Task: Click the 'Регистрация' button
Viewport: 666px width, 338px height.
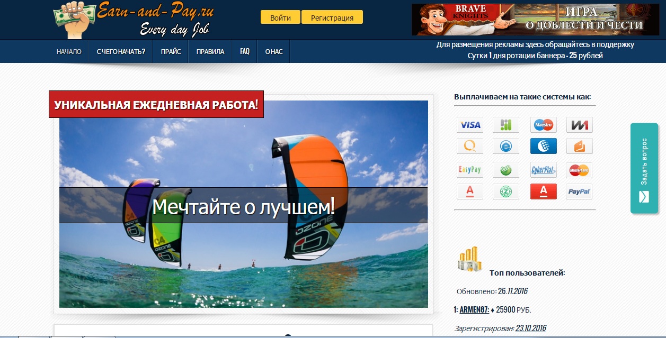Action: tap(332, 17)
